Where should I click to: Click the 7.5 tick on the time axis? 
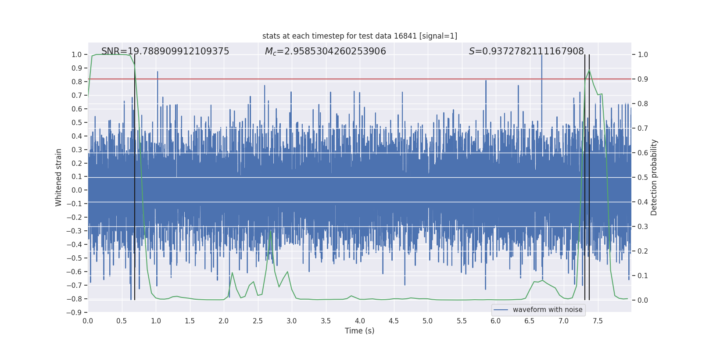point(598,321)
